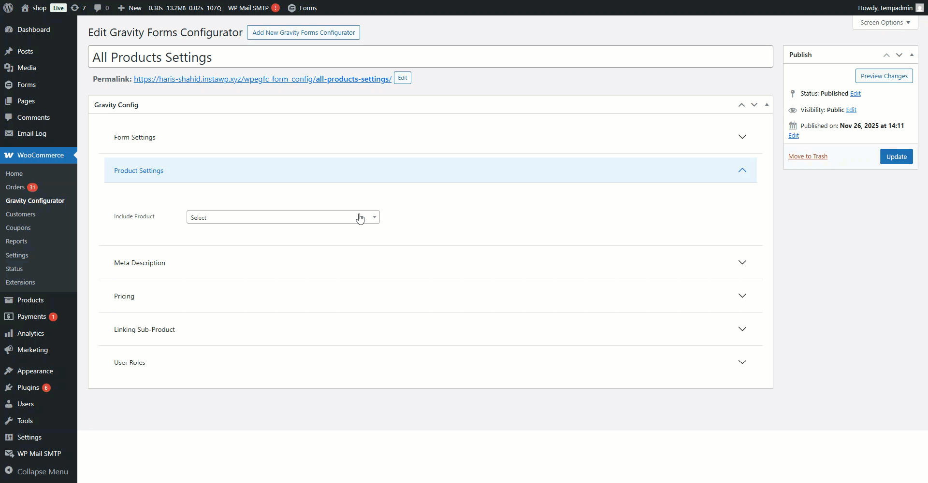Open the updates icon showing 7

74,8
